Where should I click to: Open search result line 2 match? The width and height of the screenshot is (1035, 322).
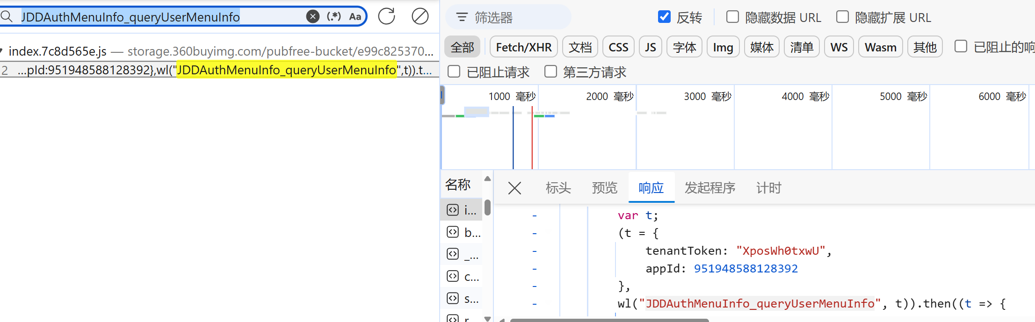[219, 70]
